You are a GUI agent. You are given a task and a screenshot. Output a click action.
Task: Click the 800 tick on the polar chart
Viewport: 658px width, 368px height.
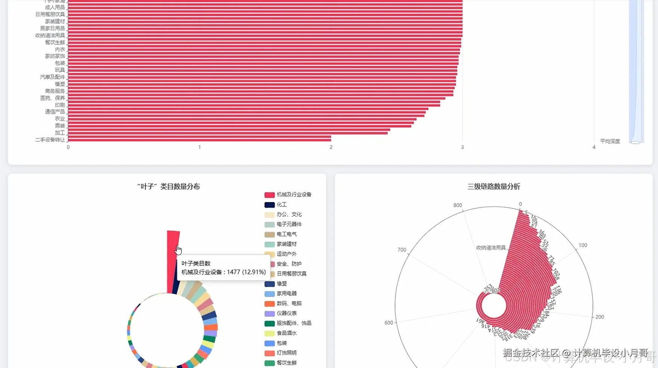[457, 205]
